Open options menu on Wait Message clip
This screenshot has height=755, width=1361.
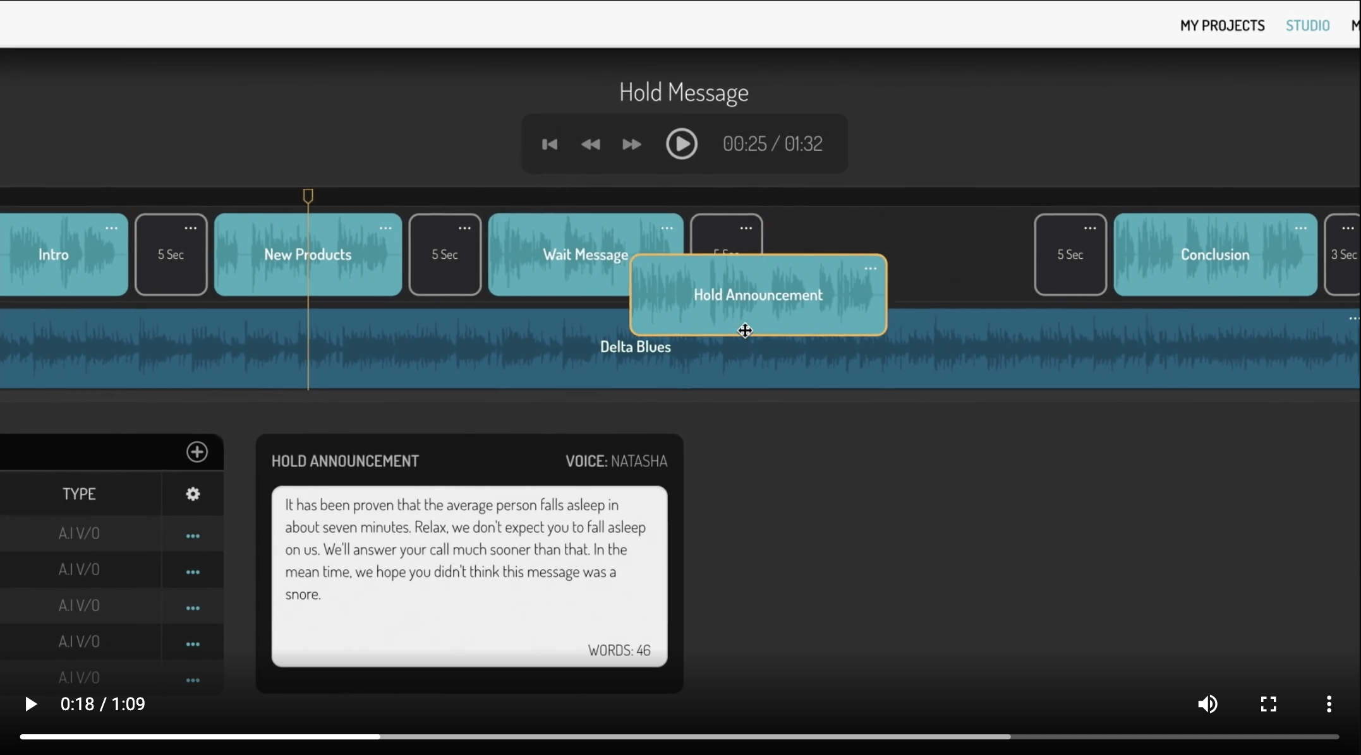(667, 229)
